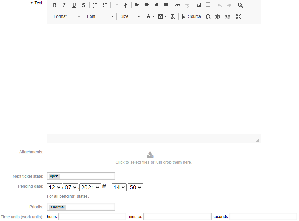Image resolution: width=299 pixels, height=221 pixels.
Task: Open the Next ticket state selector showing open
Action: click(81, 176)
